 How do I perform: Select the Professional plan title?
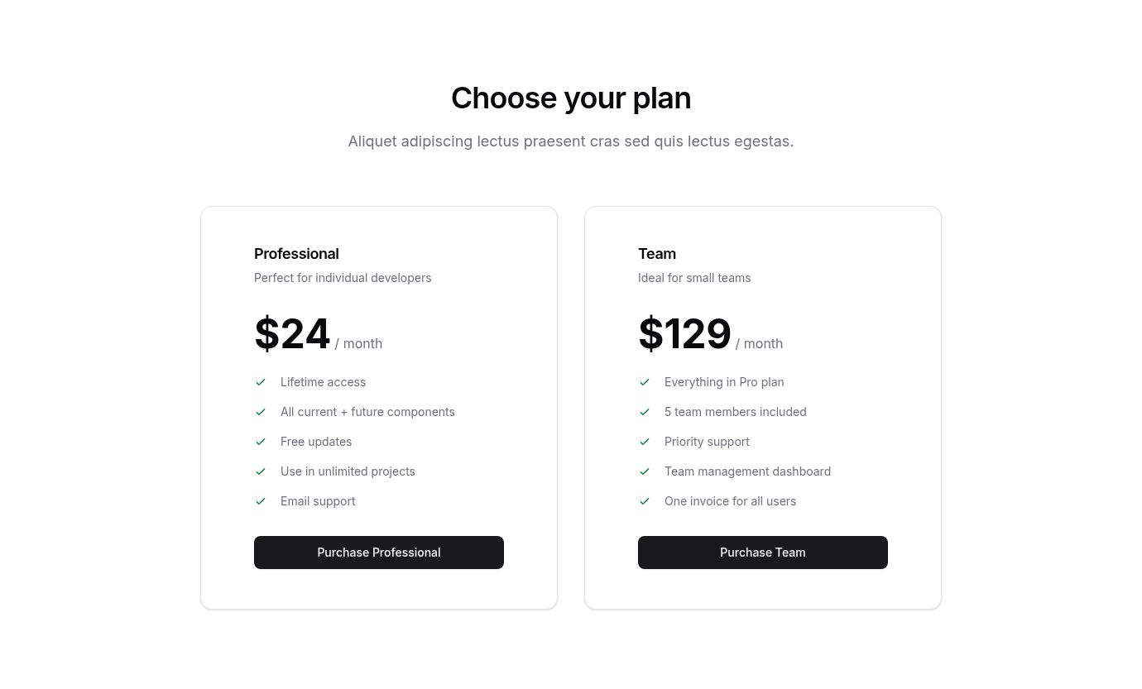tap(296, 254)
